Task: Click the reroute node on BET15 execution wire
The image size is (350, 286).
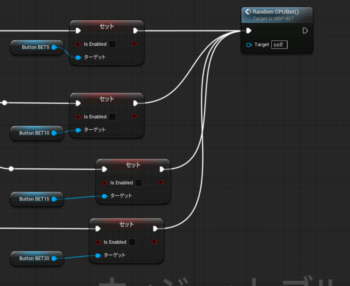Action: pos(11,169)
